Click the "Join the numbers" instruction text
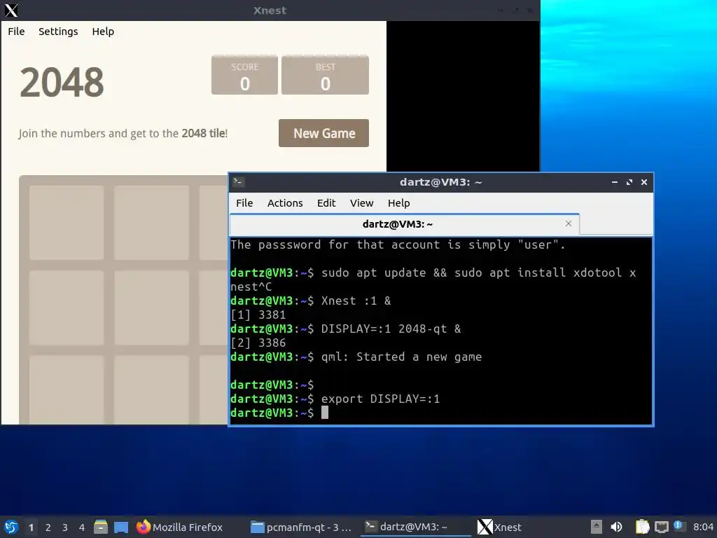 pos(123,134)
